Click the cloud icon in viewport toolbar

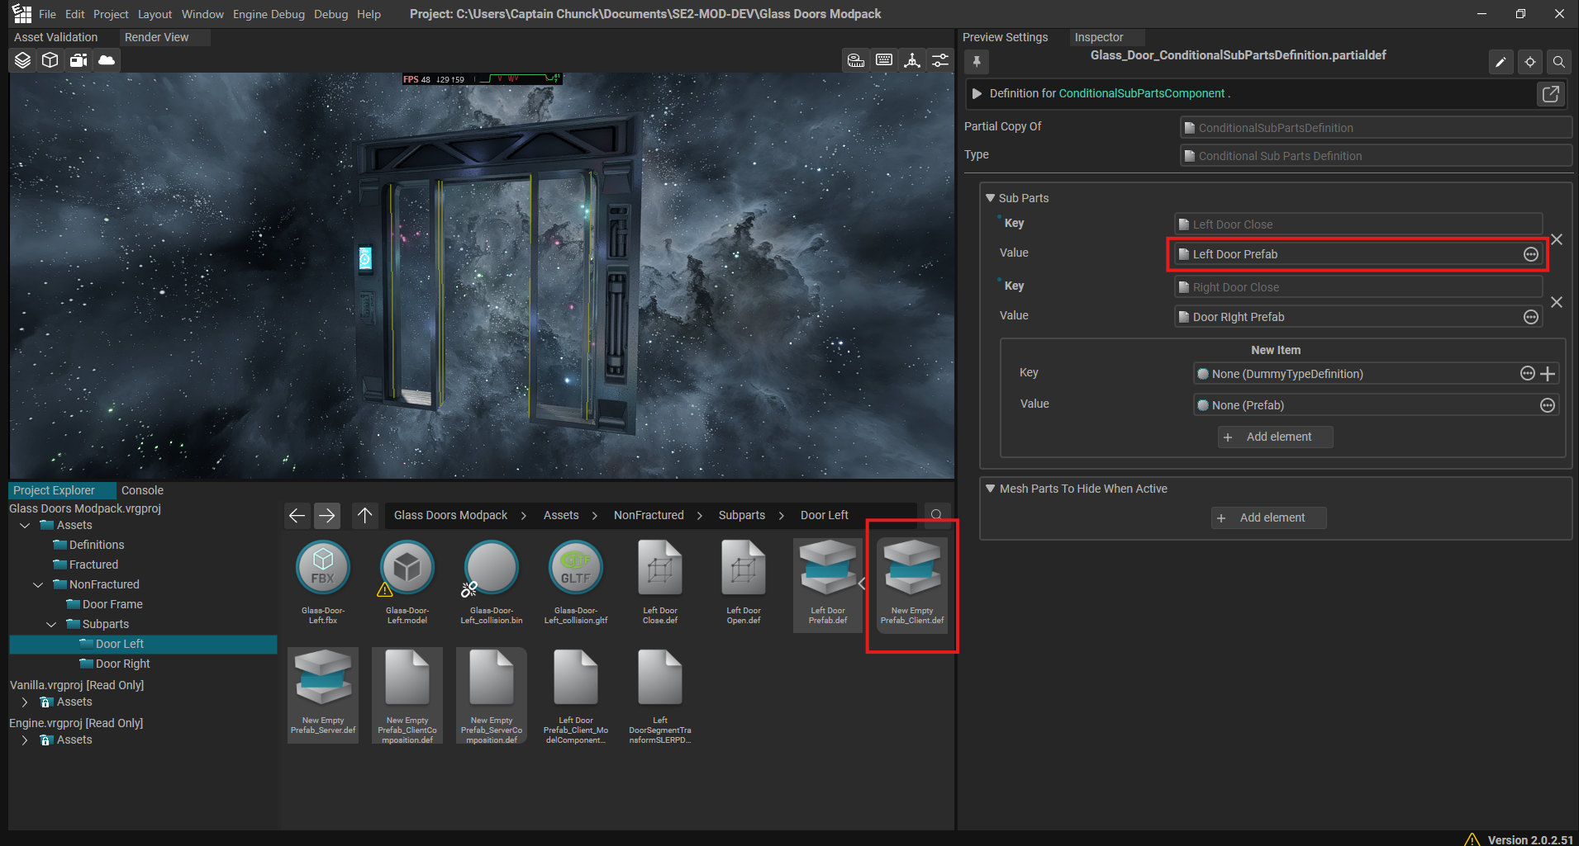[107, 60]
